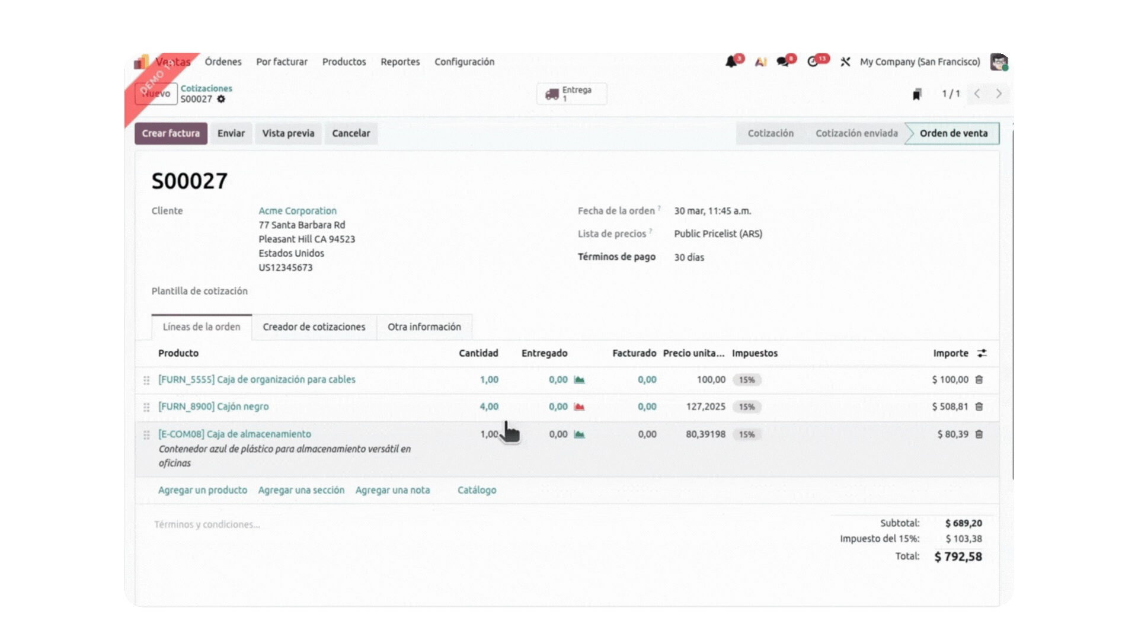The width and height of the screenshot is (1138, 640).
Task: Go to the next record arrow
Action: (x=999, y=94)
